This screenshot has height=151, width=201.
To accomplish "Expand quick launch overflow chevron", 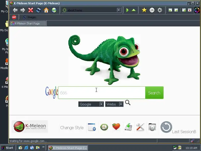I will click(43, 147).
